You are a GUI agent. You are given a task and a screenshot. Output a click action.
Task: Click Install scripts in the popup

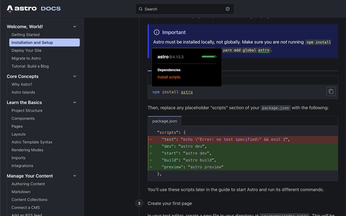[x=169, y=77]
